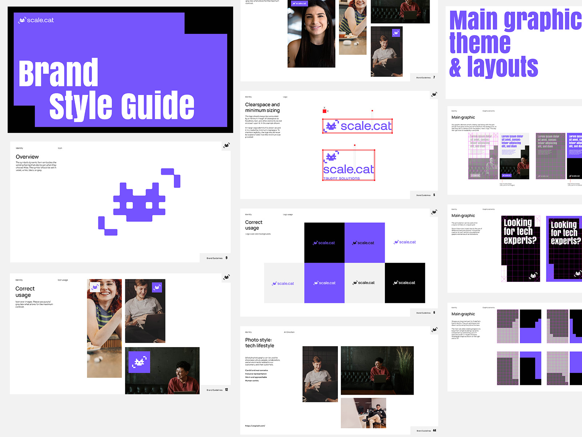The width and height of the screenshot is (582, 437).
Task: Click the corner cat icon on the Photo style slide
Action: point(434,330)
